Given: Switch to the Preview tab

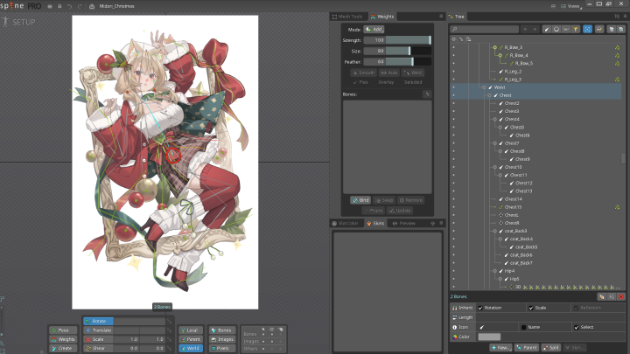Looking at the screenshot, I should coord(403,223).
